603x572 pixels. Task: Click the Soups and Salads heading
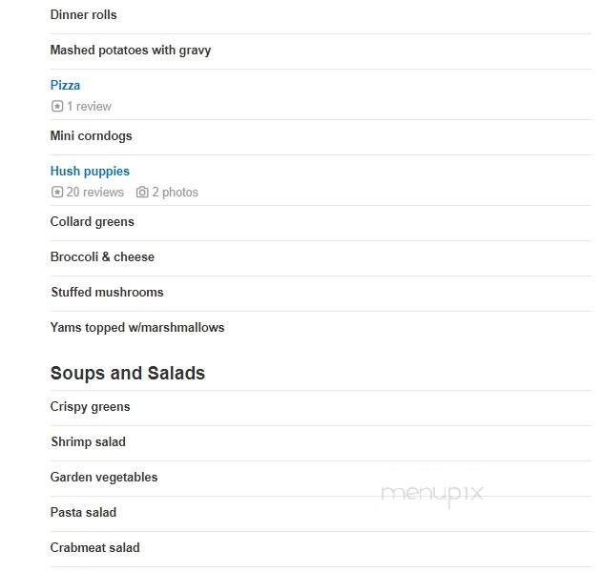(x=128, y=373)
